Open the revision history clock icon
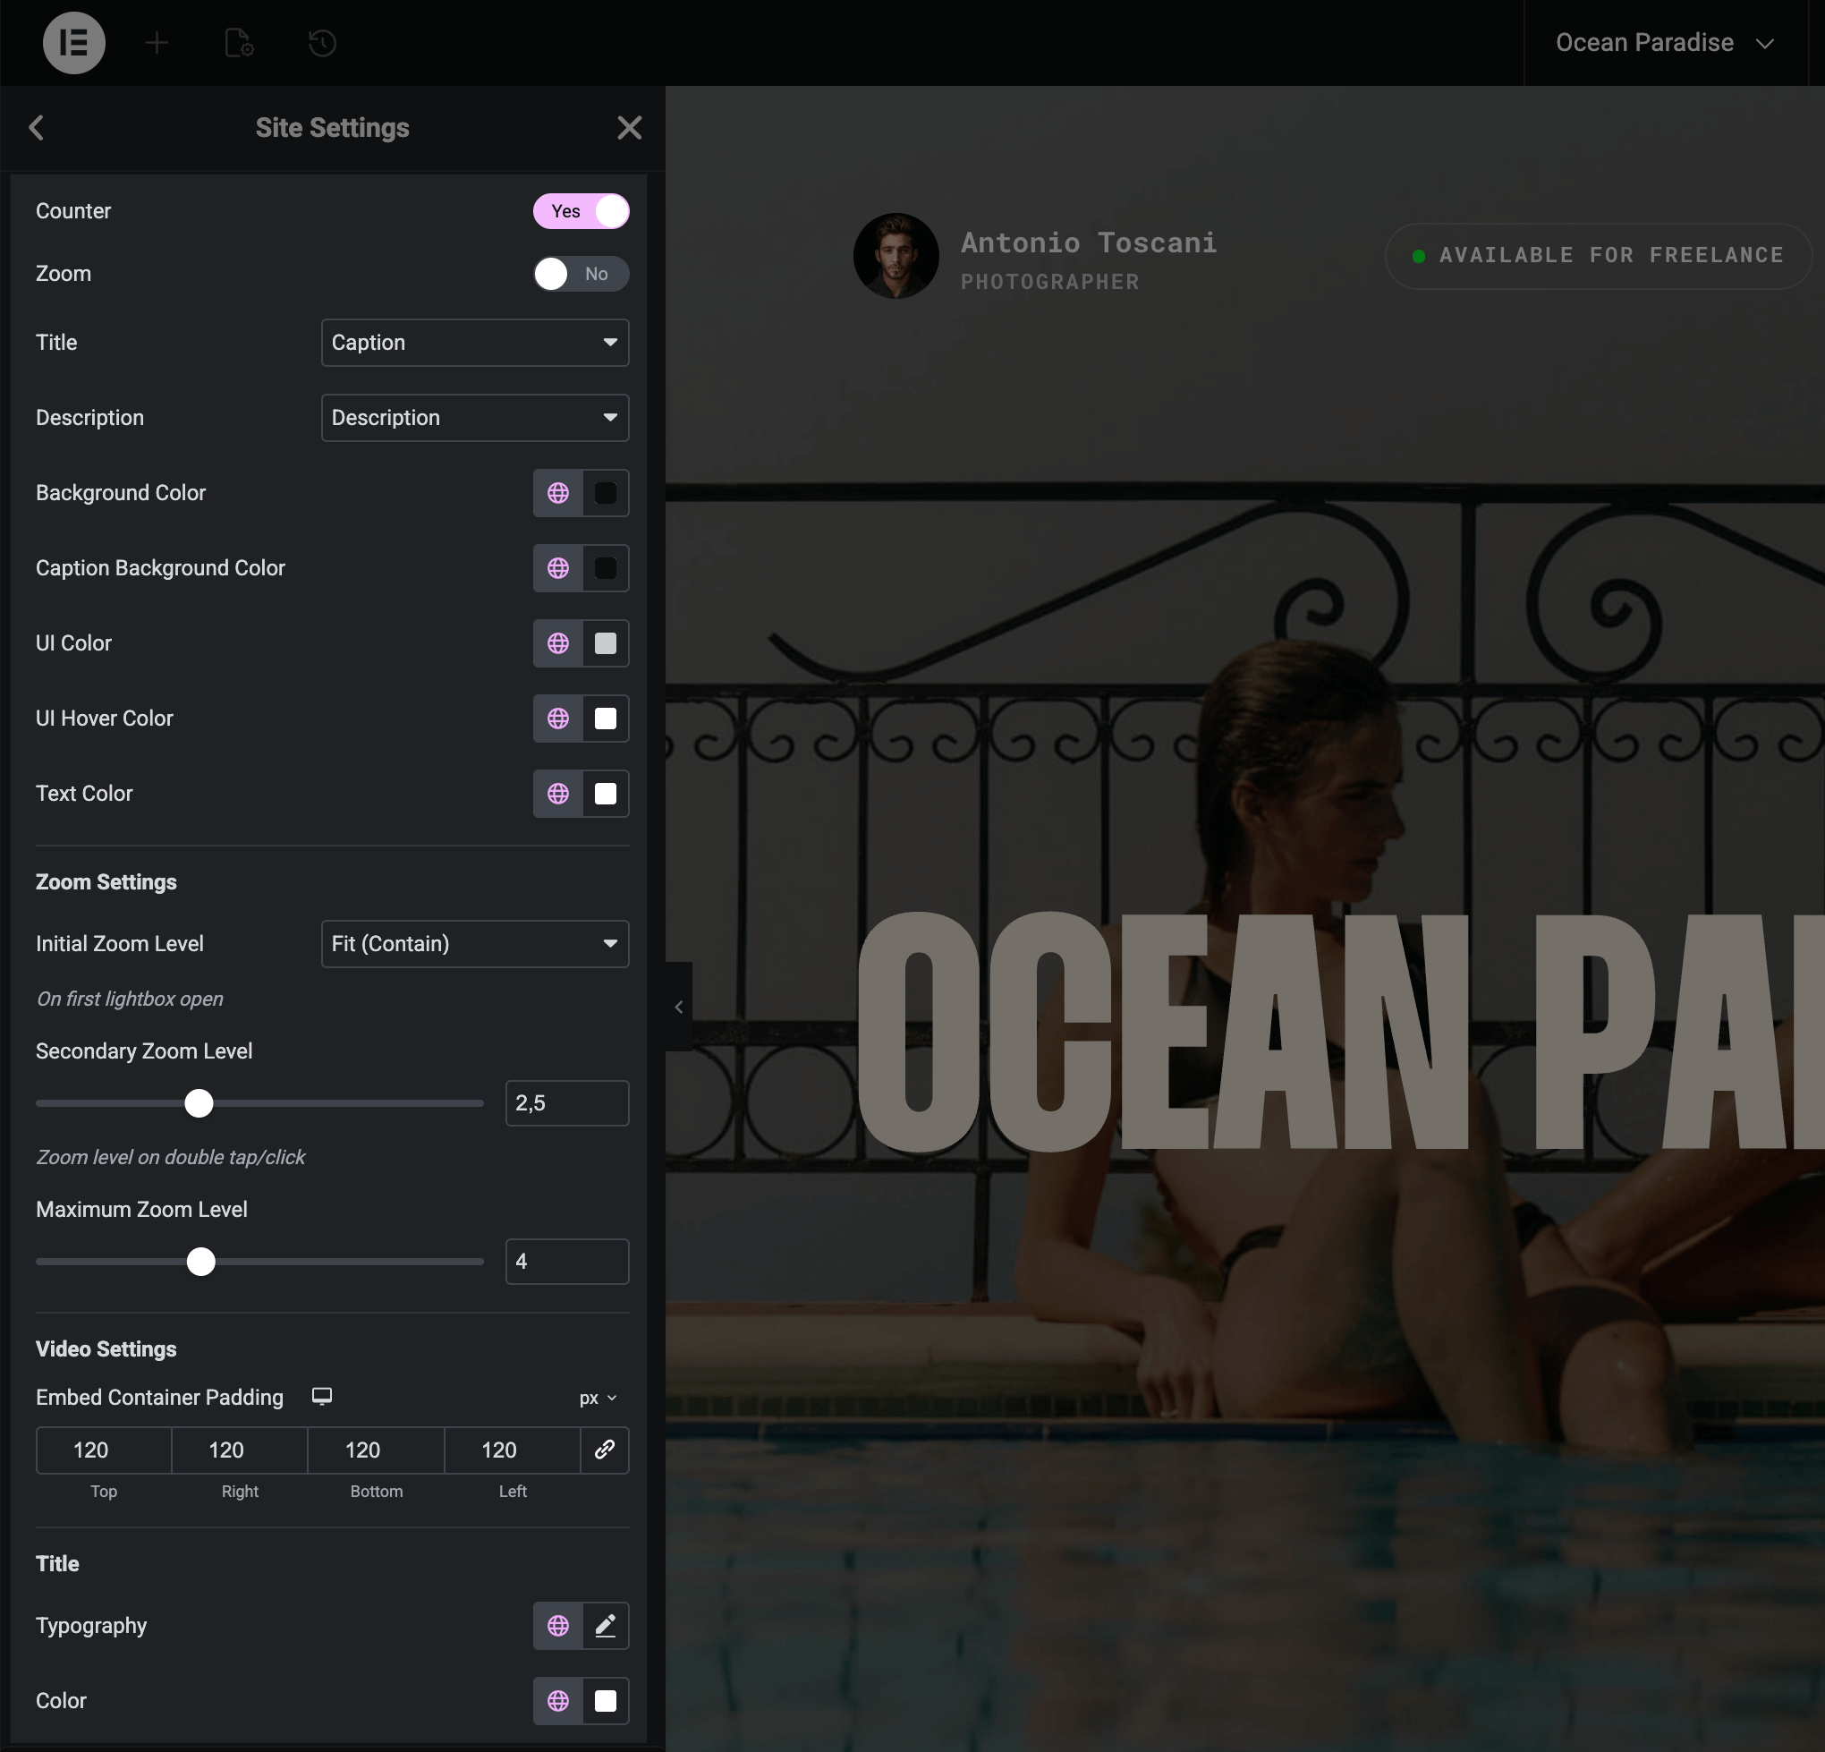This screenshot has width=1825, height=1752. (x=321, y=43)
